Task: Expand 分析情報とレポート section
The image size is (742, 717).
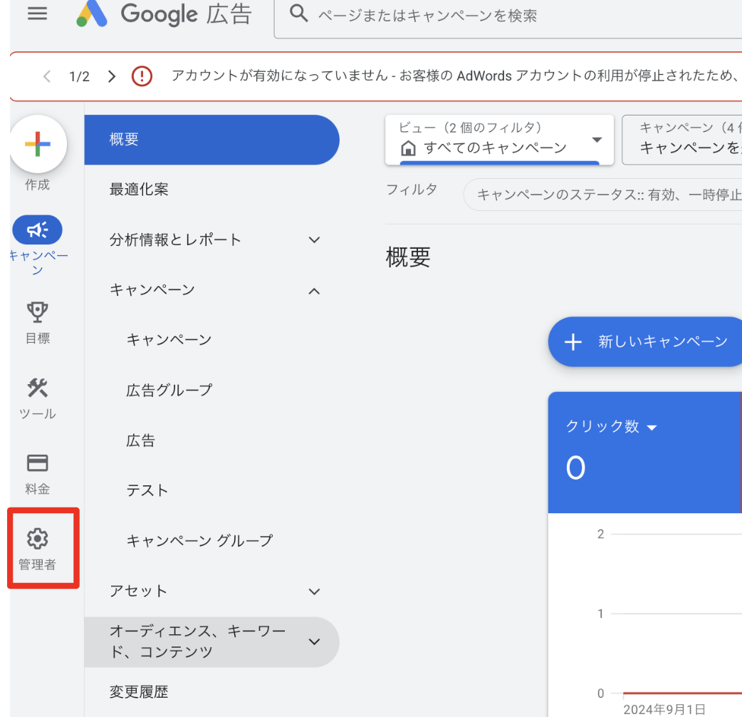Action: click(x=211, y=239)
